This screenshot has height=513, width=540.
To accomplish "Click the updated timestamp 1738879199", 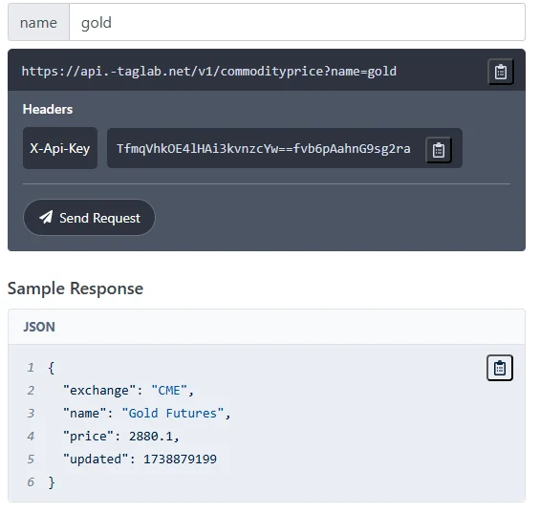I will coord(180,459).
